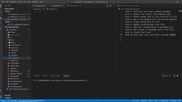Click the compare changes icon in editor toolbar
This screenshot has width=182, height=102.
click(107, 6)
